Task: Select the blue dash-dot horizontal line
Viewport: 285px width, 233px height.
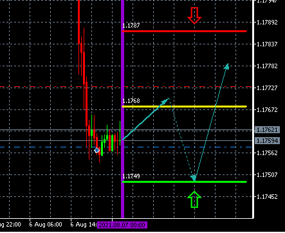Action: click(x=125, y=147)
